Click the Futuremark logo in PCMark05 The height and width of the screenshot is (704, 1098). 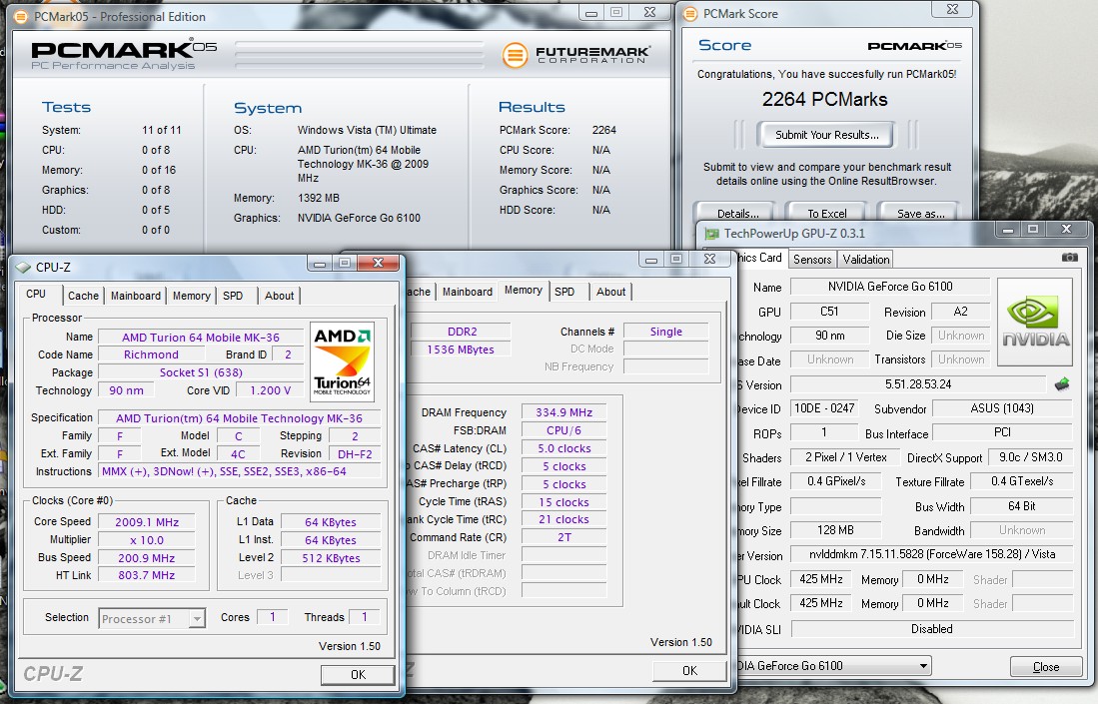tap(575, 55)
